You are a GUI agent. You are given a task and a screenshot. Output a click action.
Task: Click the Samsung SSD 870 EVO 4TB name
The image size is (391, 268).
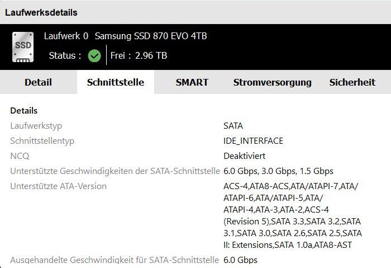point(151,36)
